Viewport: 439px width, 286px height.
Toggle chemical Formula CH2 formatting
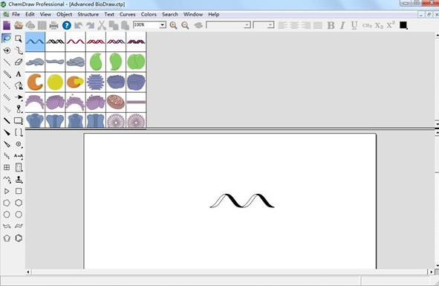click(367, 25)
